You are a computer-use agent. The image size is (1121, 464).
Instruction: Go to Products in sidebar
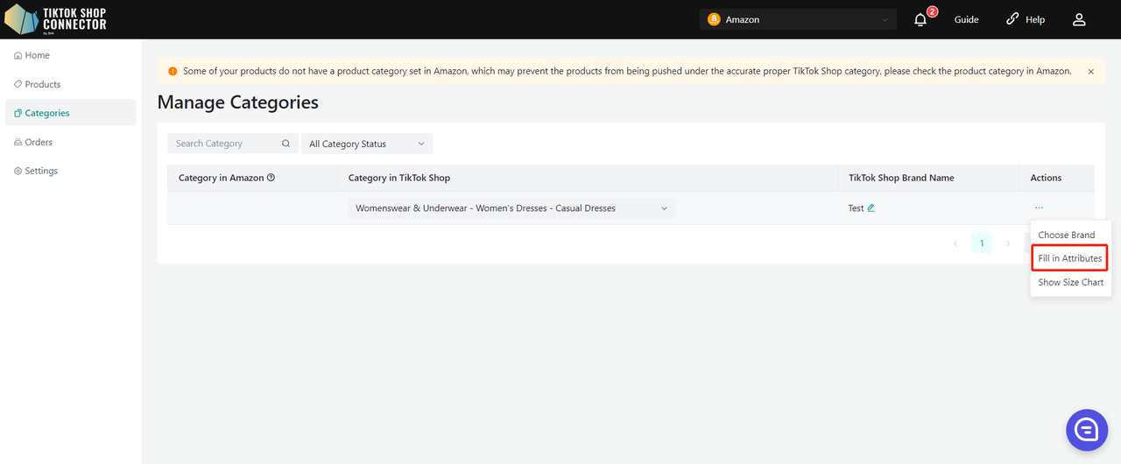point(42,84)
